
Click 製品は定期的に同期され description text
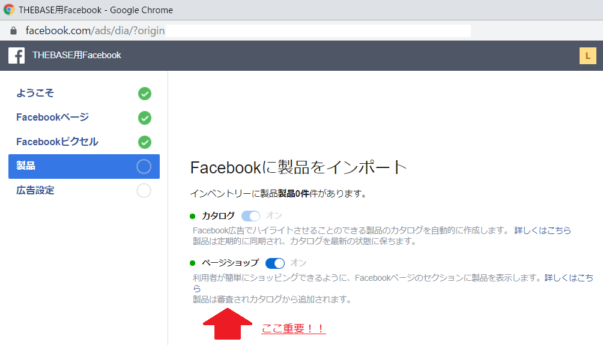pyautogui.click(x=304, y=241)
